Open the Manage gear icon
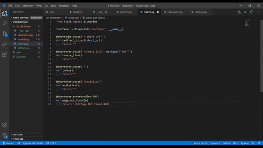The image size is (263, 148). point(5,135)
